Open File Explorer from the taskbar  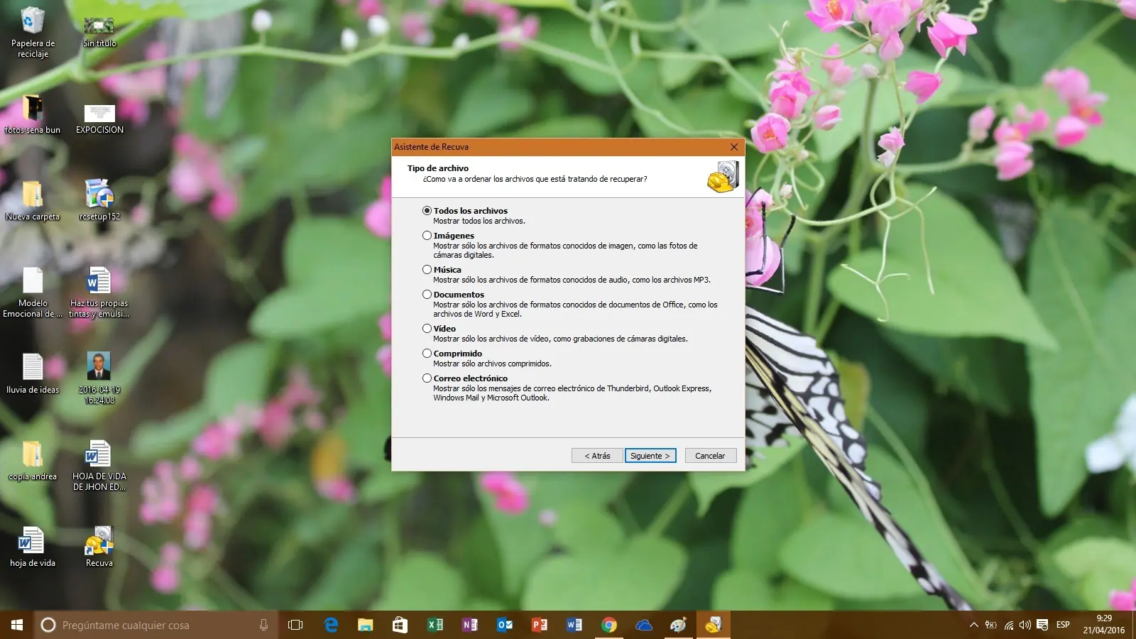[365, 625]
